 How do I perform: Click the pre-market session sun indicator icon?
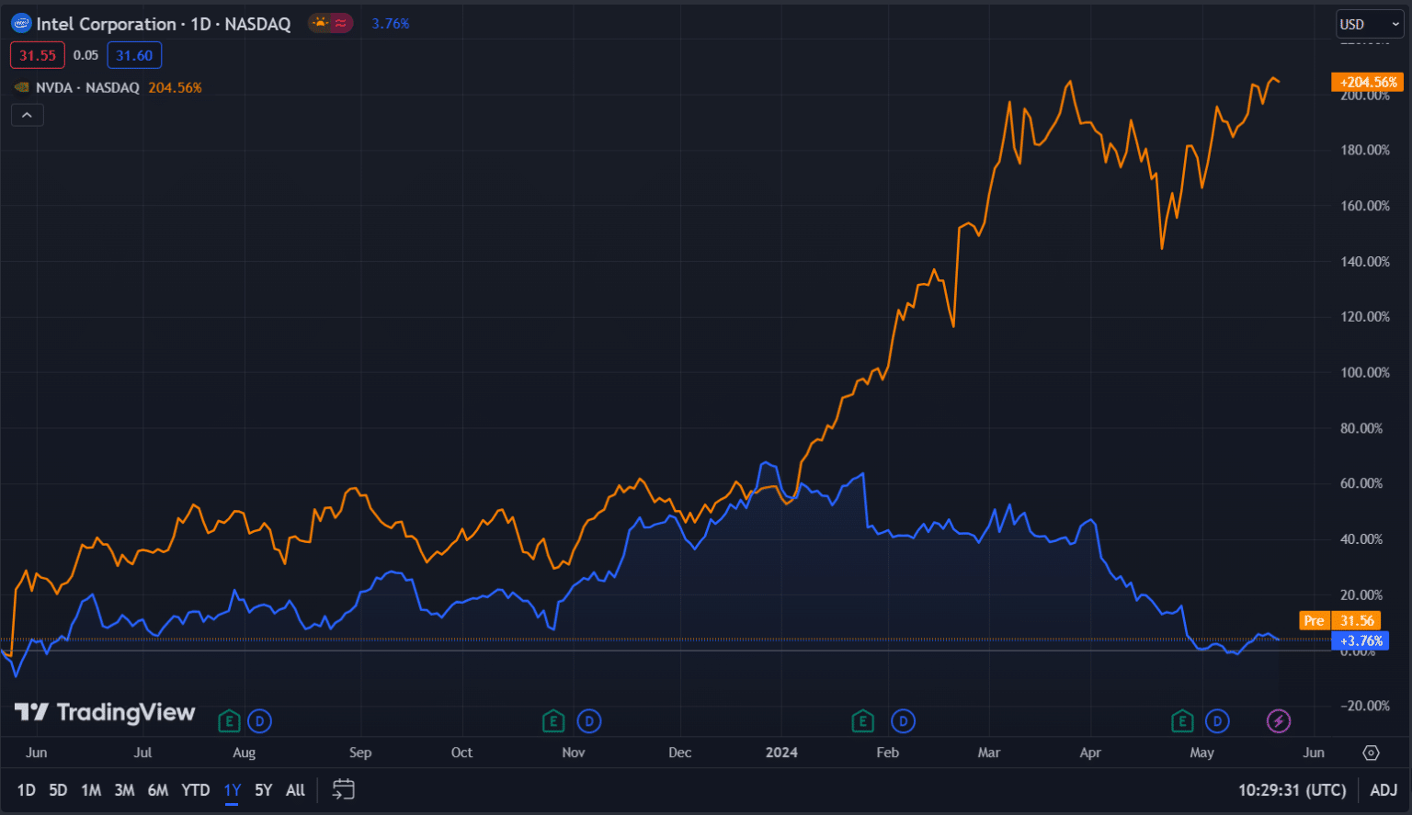pos(320,24)
